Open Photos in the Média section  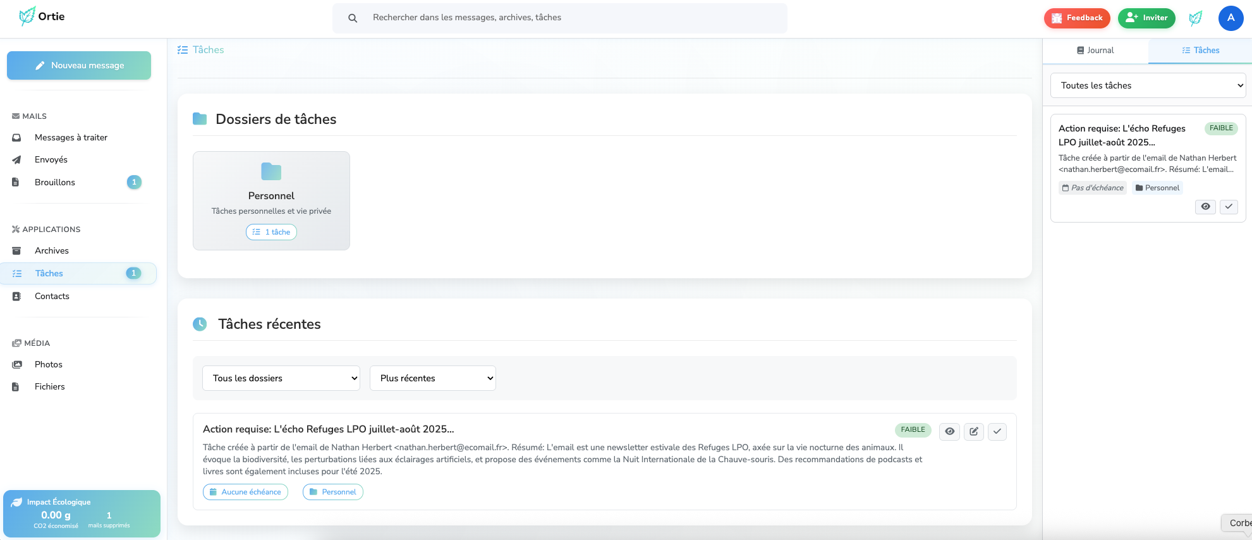49,365
